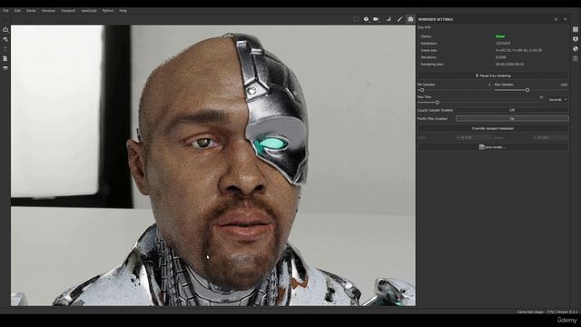Open the viewport display mode icon

(x=366, y=19)
